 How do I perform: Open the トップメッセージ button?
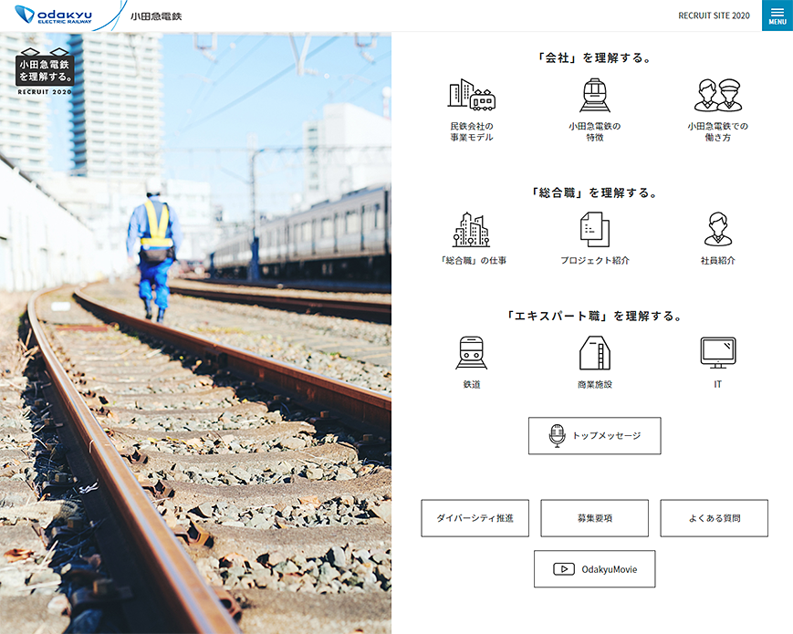point(594,436)
